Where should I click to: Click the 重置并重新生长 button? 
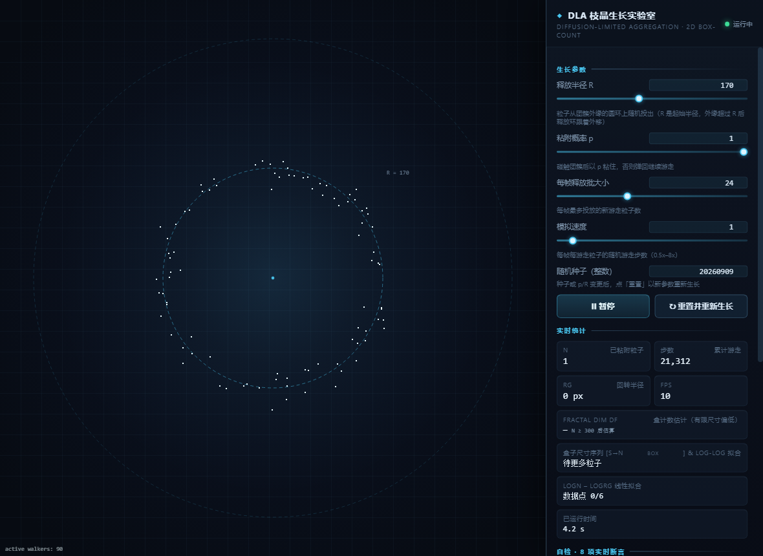pos(701,306)
